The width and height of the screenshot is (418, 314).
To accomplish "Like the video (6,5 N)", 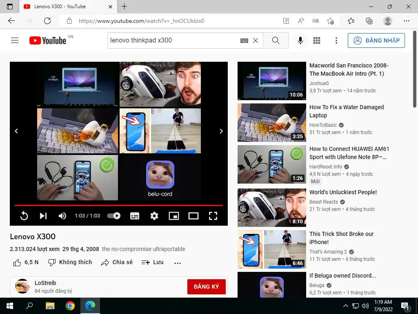I will click(26, 262).
